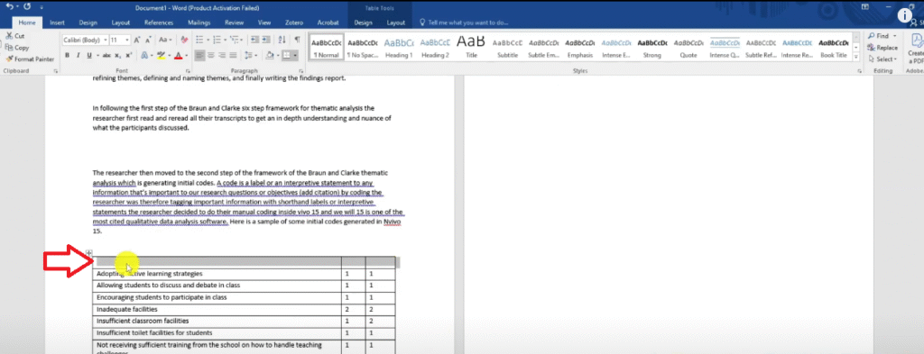
Task: Click the Undo arrow in title bar
Action: [9, 7]
